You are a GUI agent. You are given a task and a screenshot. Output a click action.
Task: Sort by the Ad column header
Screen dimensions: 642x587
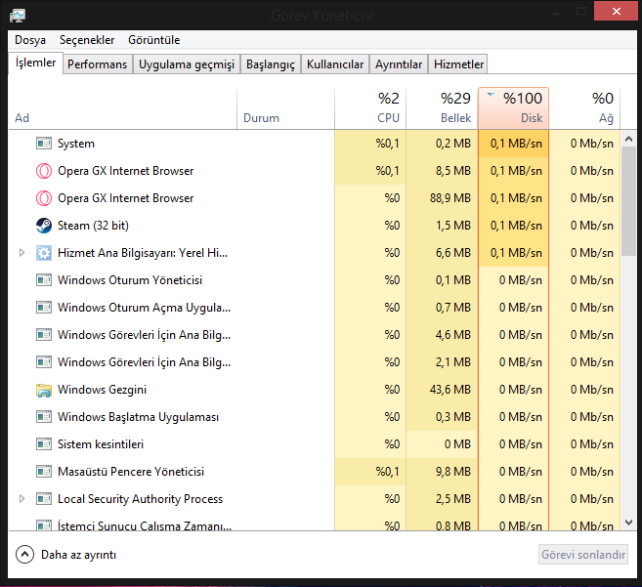click(x=122, y=108)
